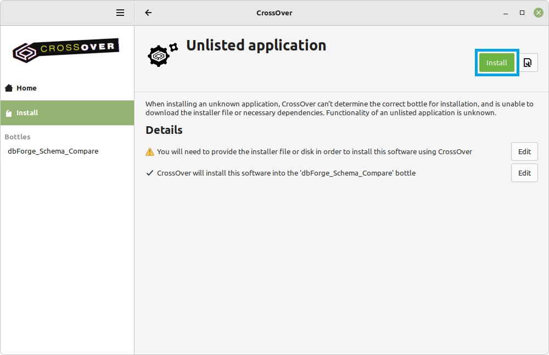This screenshot has height=355, width=549.
Task: Click the yellow warning triangle icon
Action: 150,151
